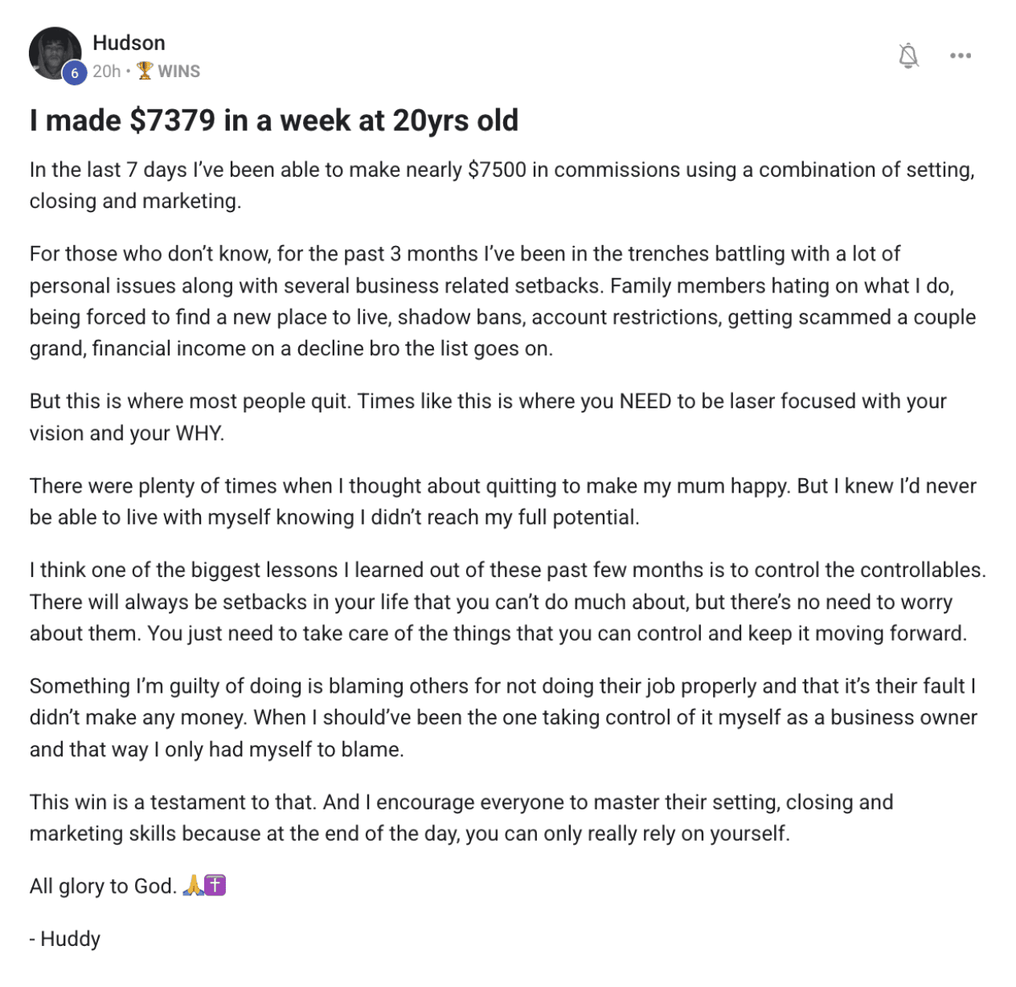Open Hudson's profile avatar picture

point(55,53)
